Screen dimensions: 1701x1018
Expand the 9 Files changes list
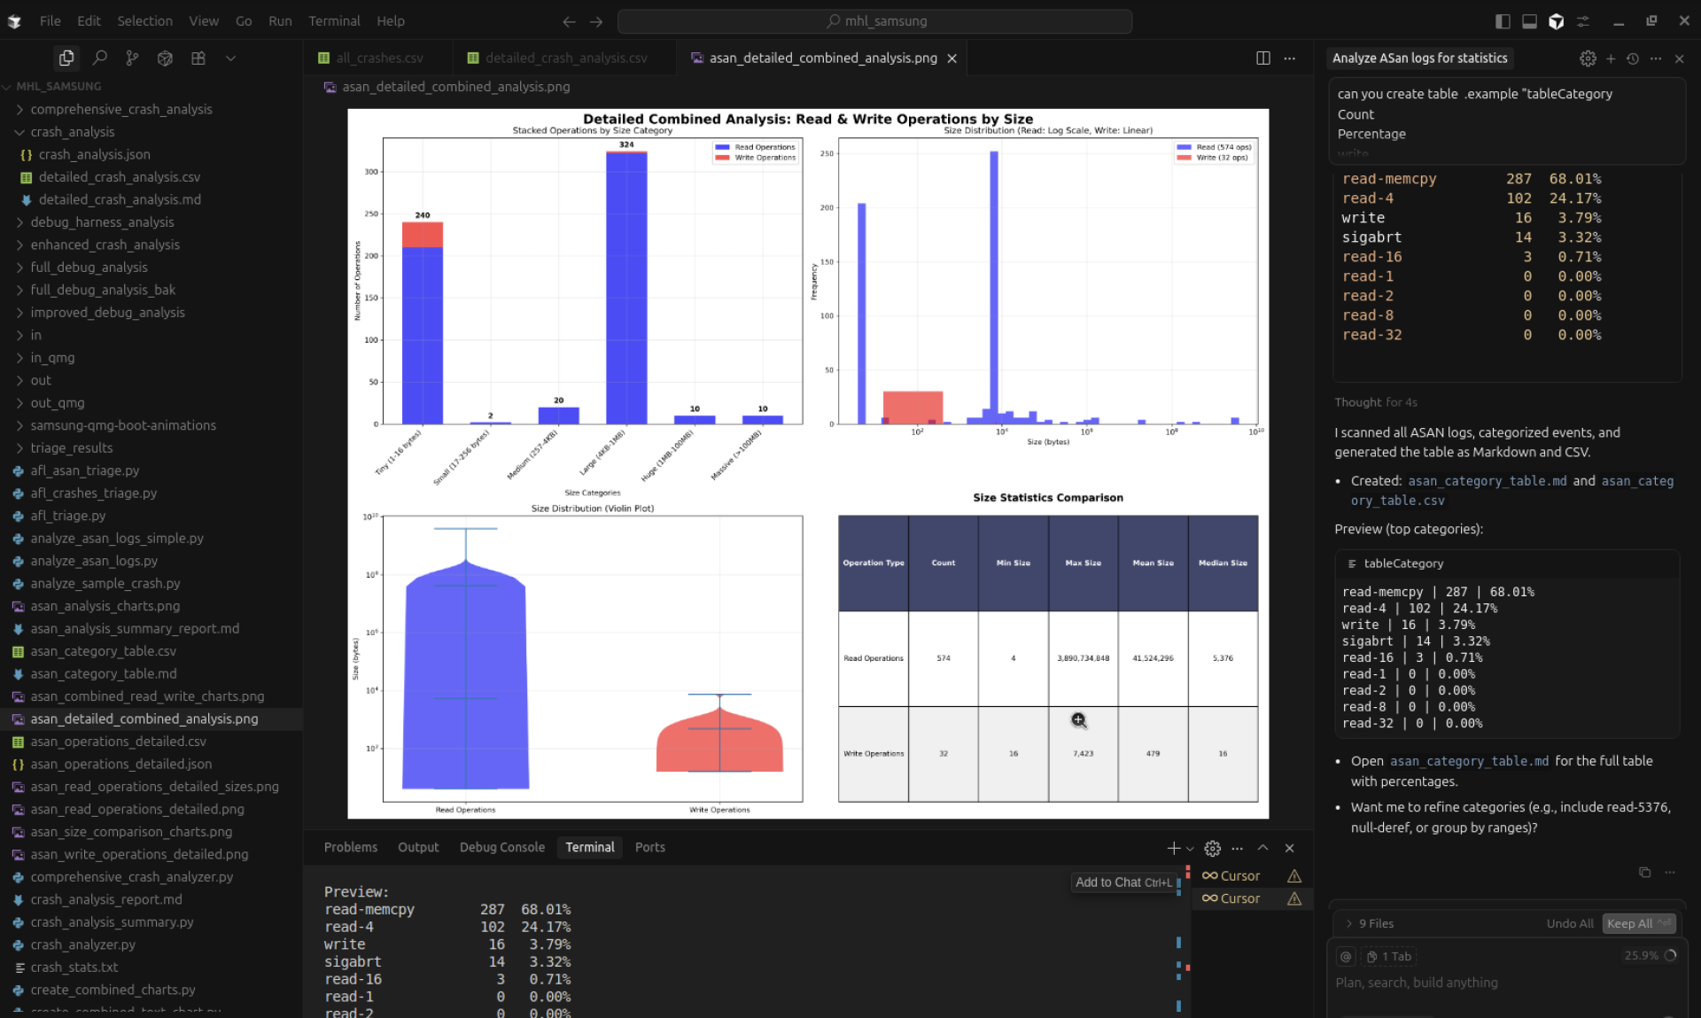(1370, 923)
